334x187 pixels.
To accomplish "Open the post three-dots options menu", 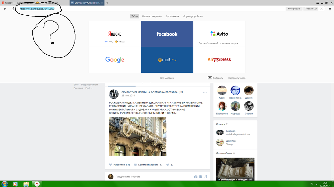I will (x=205, y=93).
